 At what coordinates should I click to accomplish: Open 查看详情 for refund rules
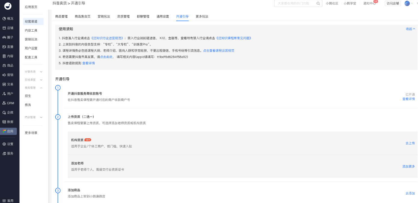(88, 63)
